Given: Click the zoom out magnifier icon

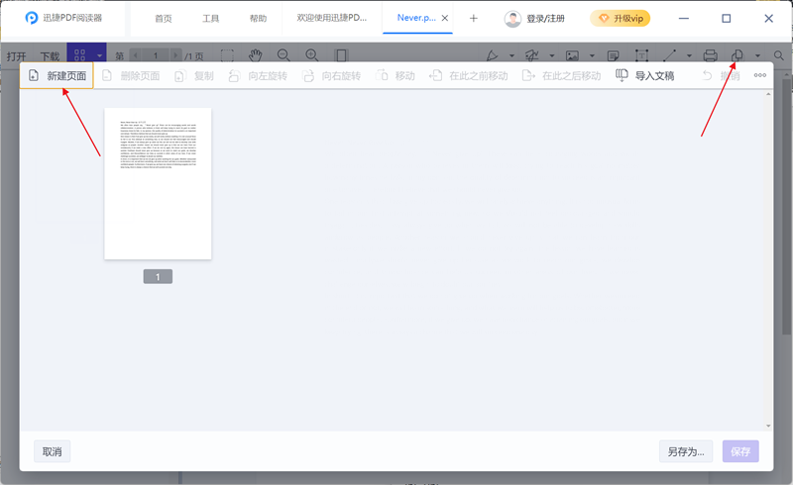Looking at the screenshot, I should (x=283, y=55).
